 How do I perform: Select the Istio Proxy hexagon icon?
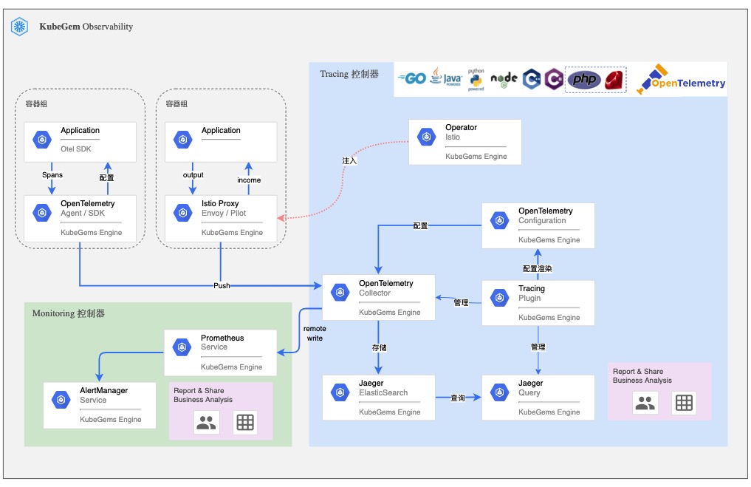click(x=183, y=213)
